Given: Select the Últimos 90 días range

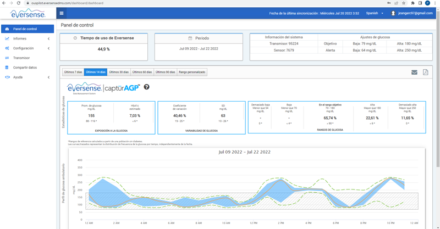Looking at the screenshot, I should [165, 72].
